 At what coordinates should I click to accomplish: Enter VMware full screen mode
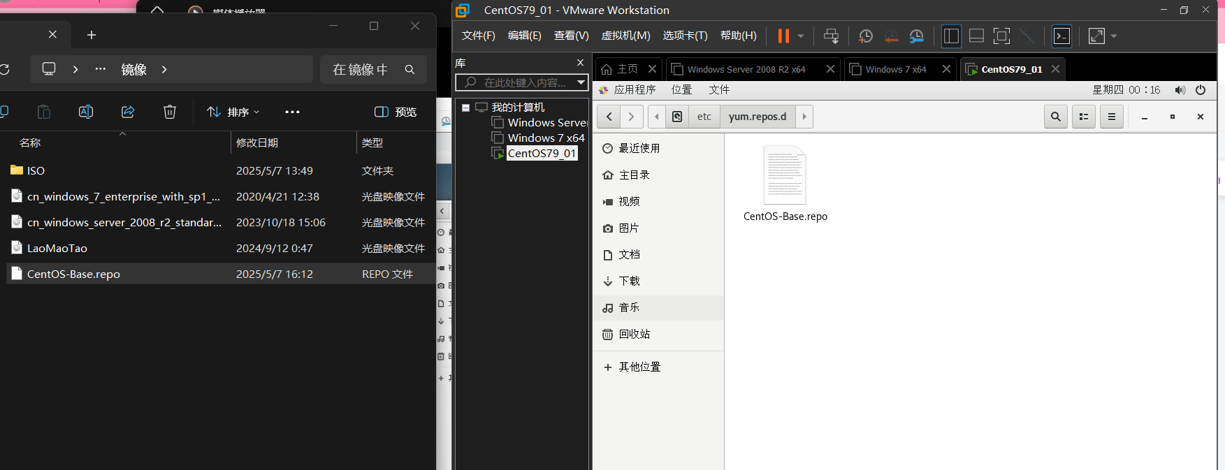pyautogui.click(x=1001, y=36)
